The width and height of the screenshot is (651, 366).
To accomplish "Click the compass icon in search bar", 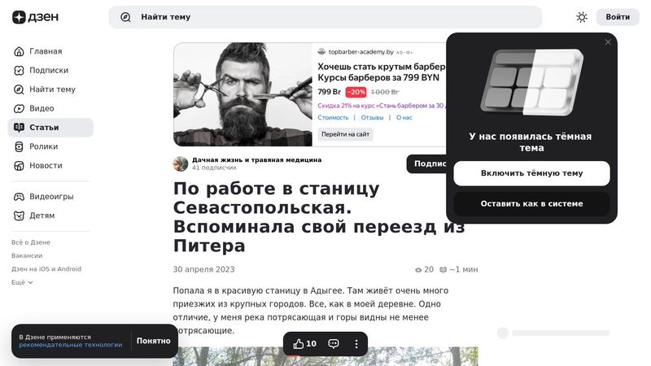I will point(125,17).
